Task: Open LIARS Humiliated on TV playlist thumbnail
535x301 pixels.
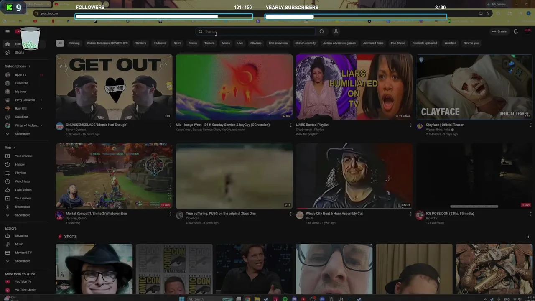Action: click(354, 87)
